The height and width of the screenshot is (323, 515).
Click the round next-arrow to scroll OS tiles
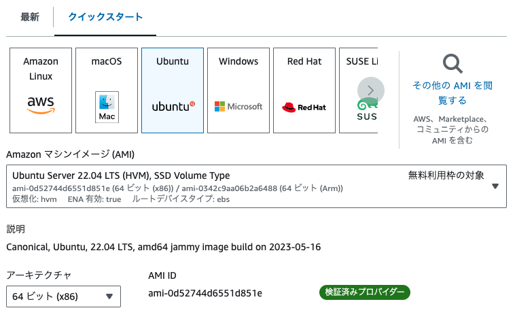[370, 90]
